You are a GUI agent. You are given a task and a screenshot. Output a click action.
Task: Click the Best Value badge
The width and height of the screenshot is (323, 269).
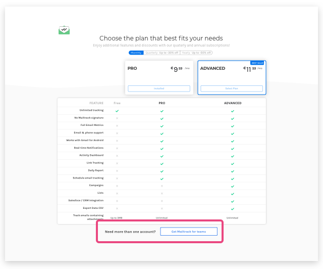(258, 63)
